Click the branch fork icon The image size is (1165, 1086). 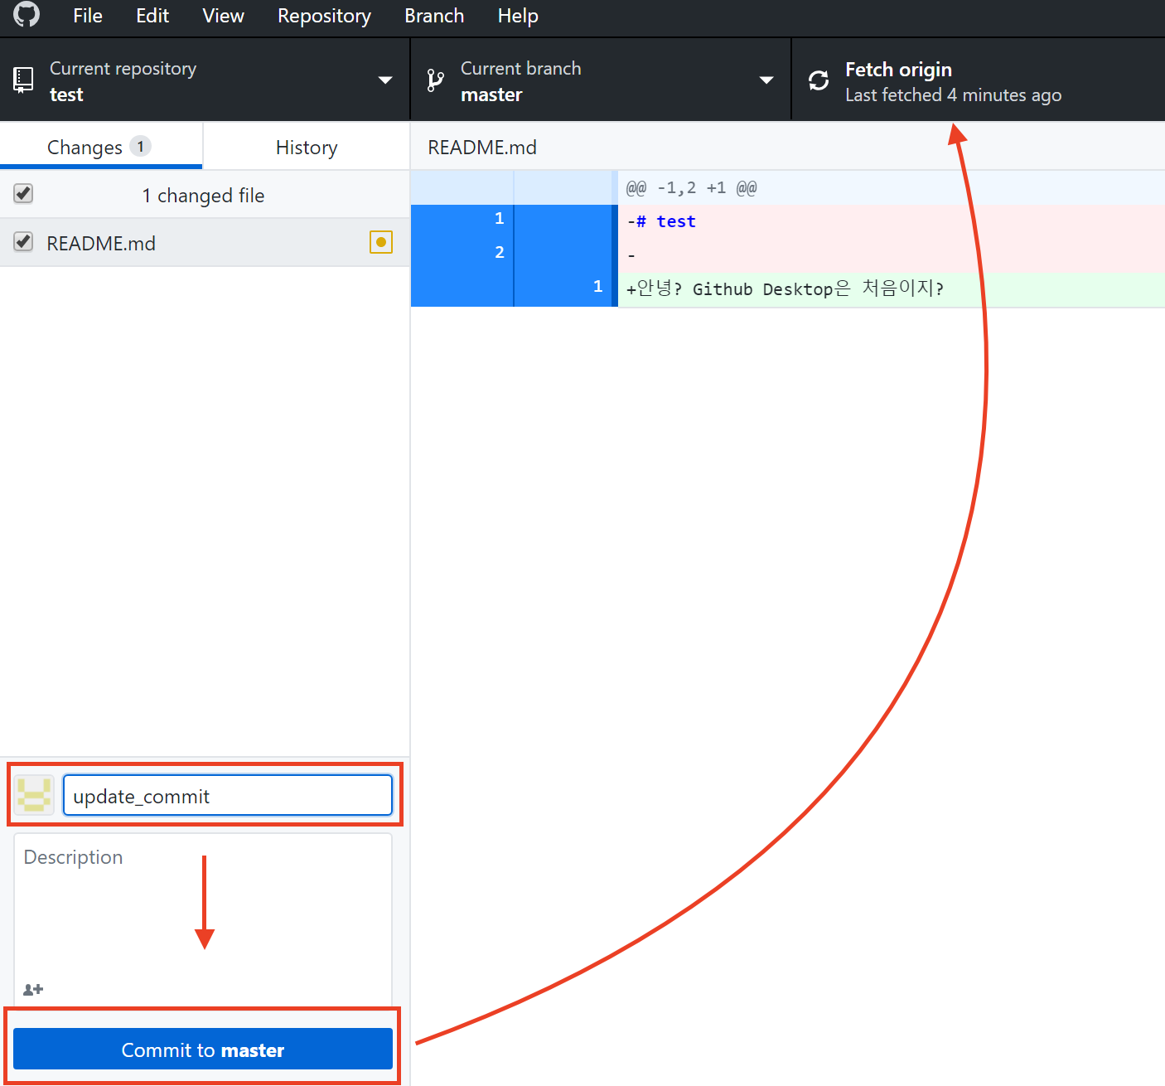click(435, 80)
